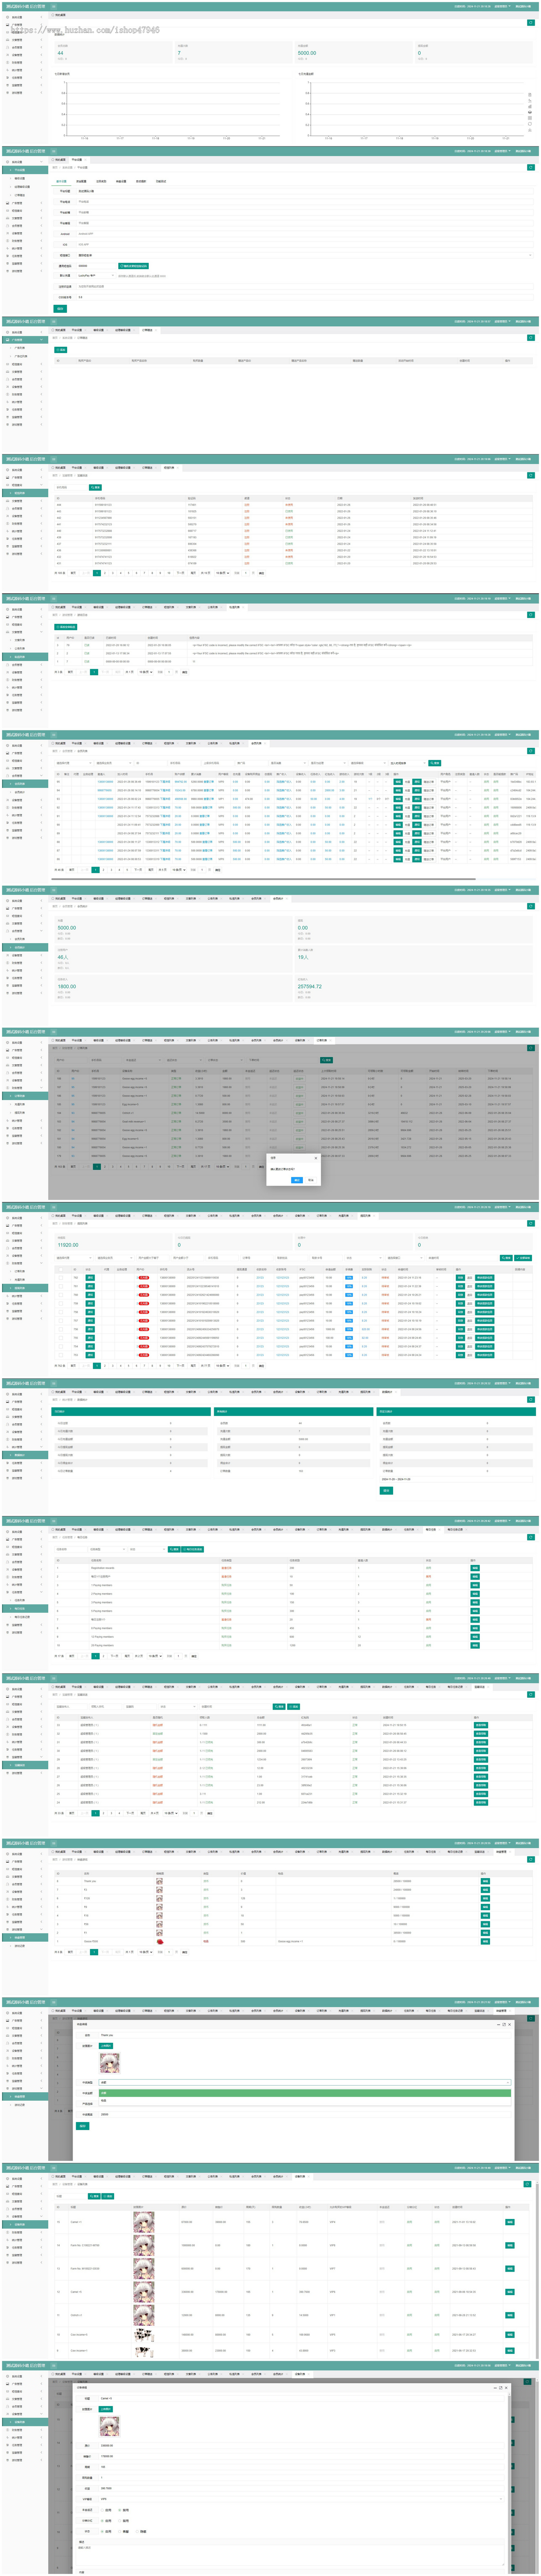The height and width of the screenshot is (2576, 541).
Task: Click the 46人 statistic value
Action: tap(62, 957)
